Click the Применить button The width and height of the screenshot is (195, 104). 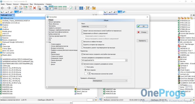142,41
